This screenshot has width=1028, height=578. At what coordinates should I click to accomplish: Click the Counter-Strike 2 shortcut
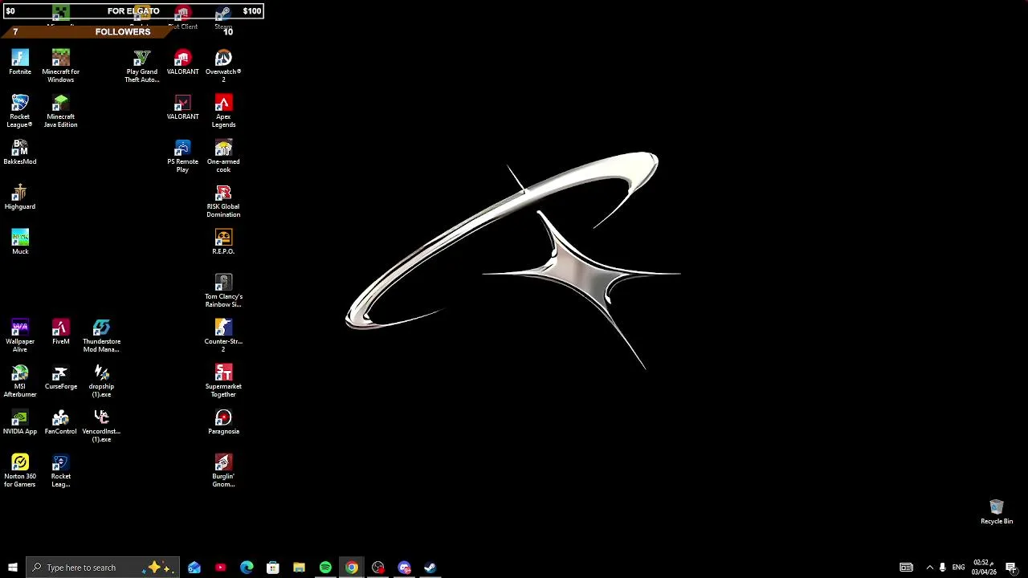point(223,336)
